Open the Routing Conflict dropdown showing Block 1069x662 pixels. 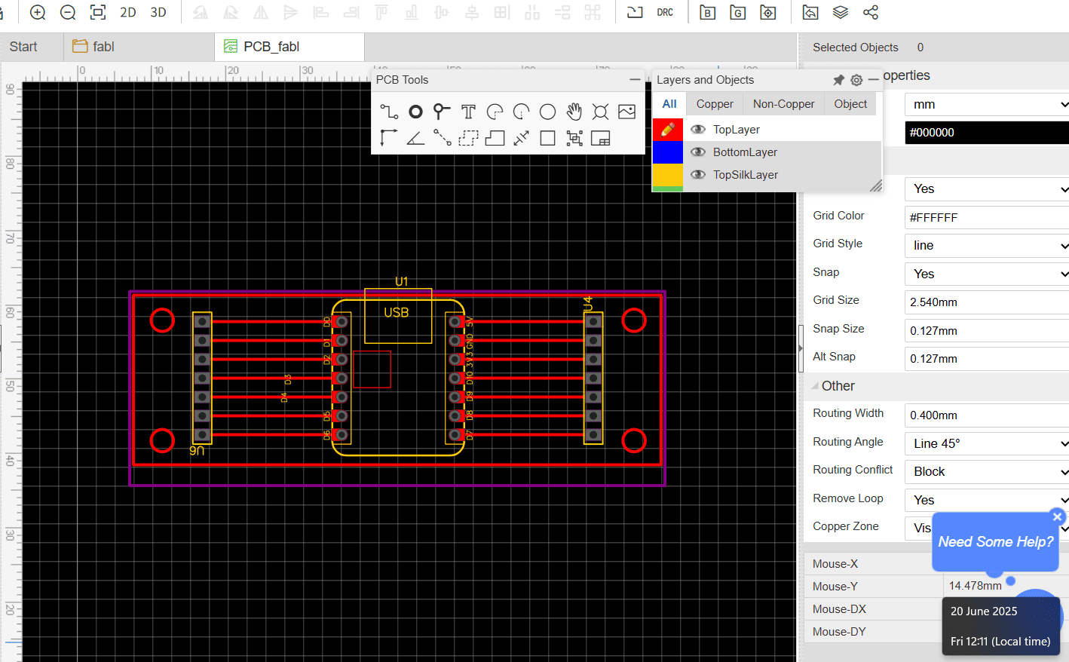(987, 471)
